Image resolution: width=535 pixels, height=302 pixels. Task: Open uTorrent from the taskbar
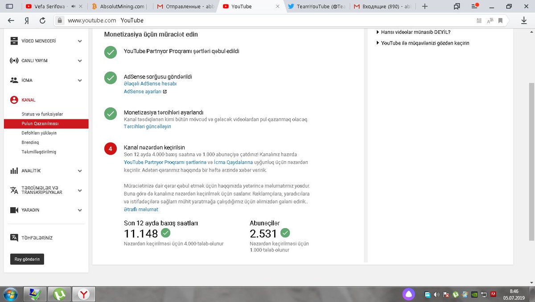[59, 294]
